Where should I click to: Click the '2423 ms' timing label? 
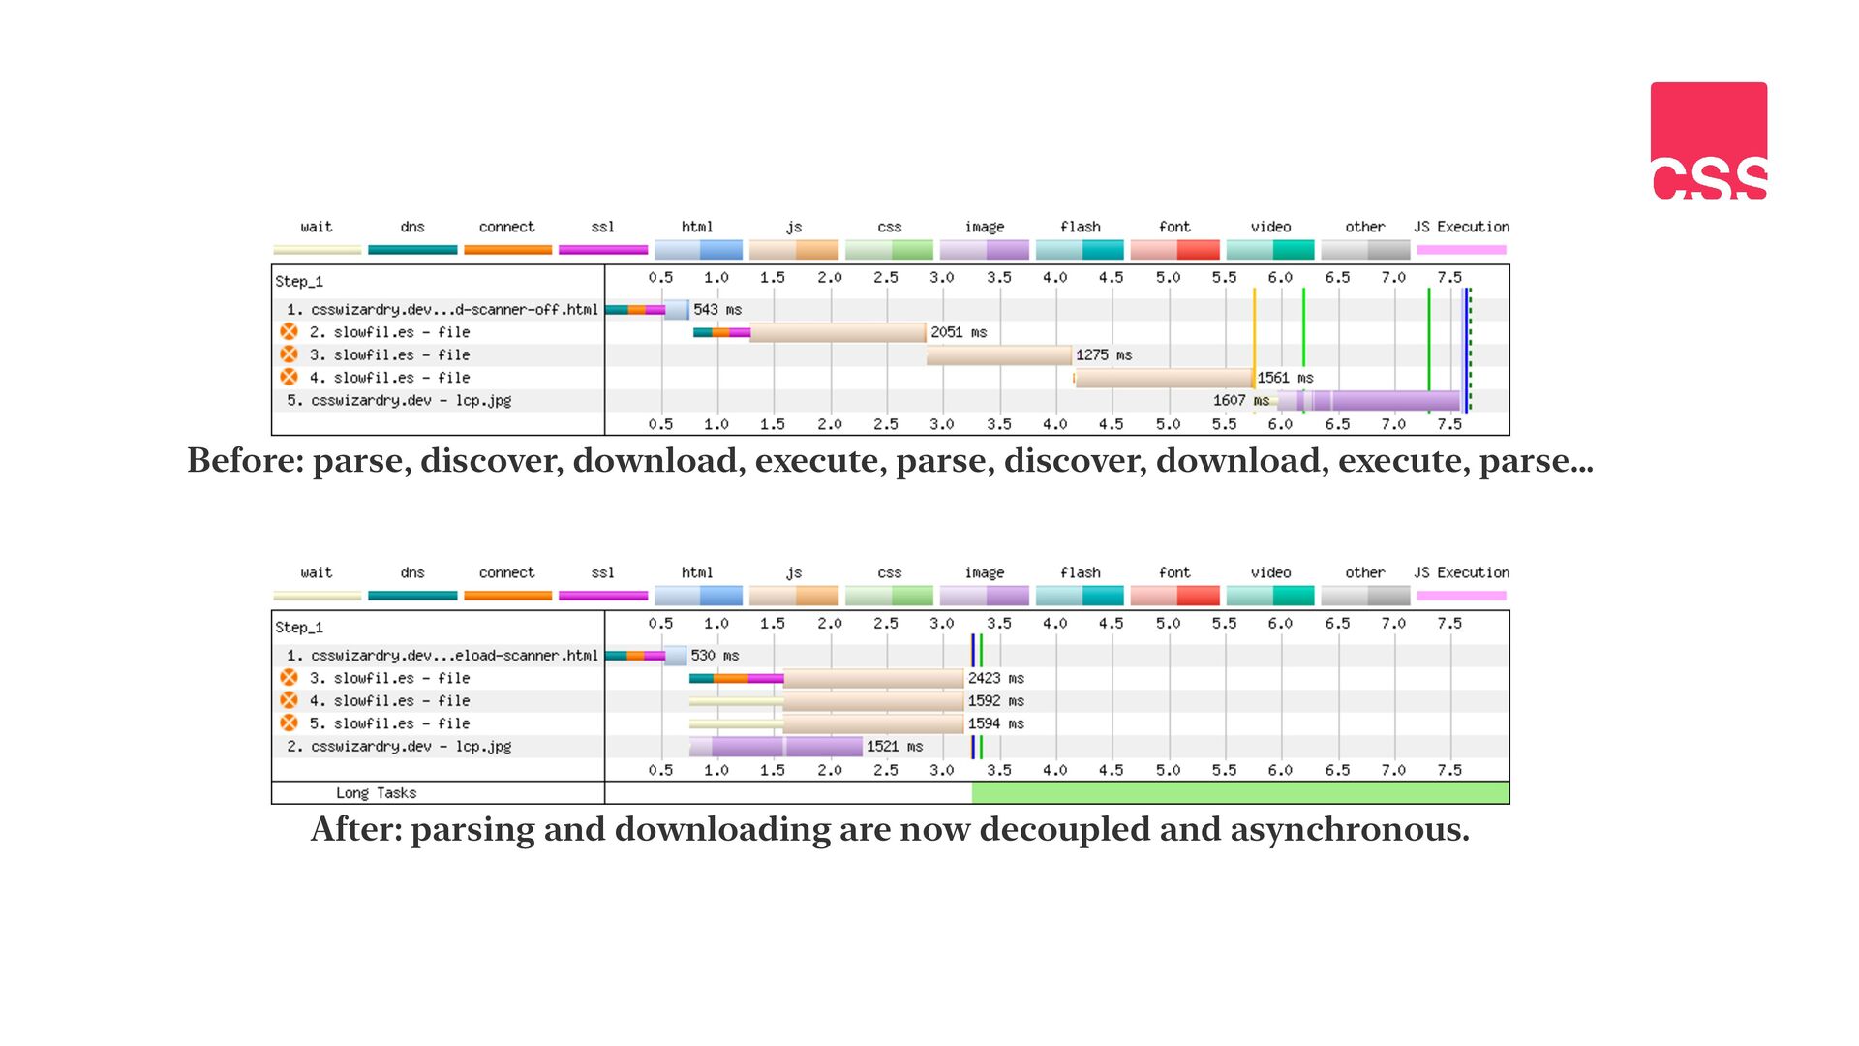click(x=996, y=678)
